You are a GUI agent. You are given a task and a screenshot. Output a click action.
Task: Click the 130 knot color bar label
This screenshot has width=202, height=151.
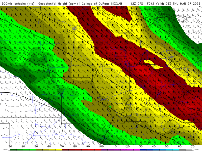tap(140, 146)
